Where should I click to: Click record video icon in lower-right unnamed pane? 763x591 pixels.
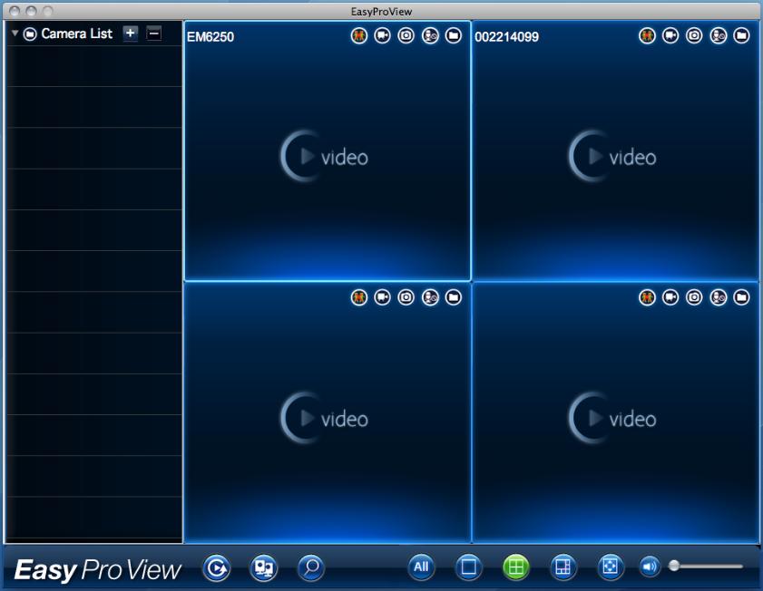coord(670,297)
